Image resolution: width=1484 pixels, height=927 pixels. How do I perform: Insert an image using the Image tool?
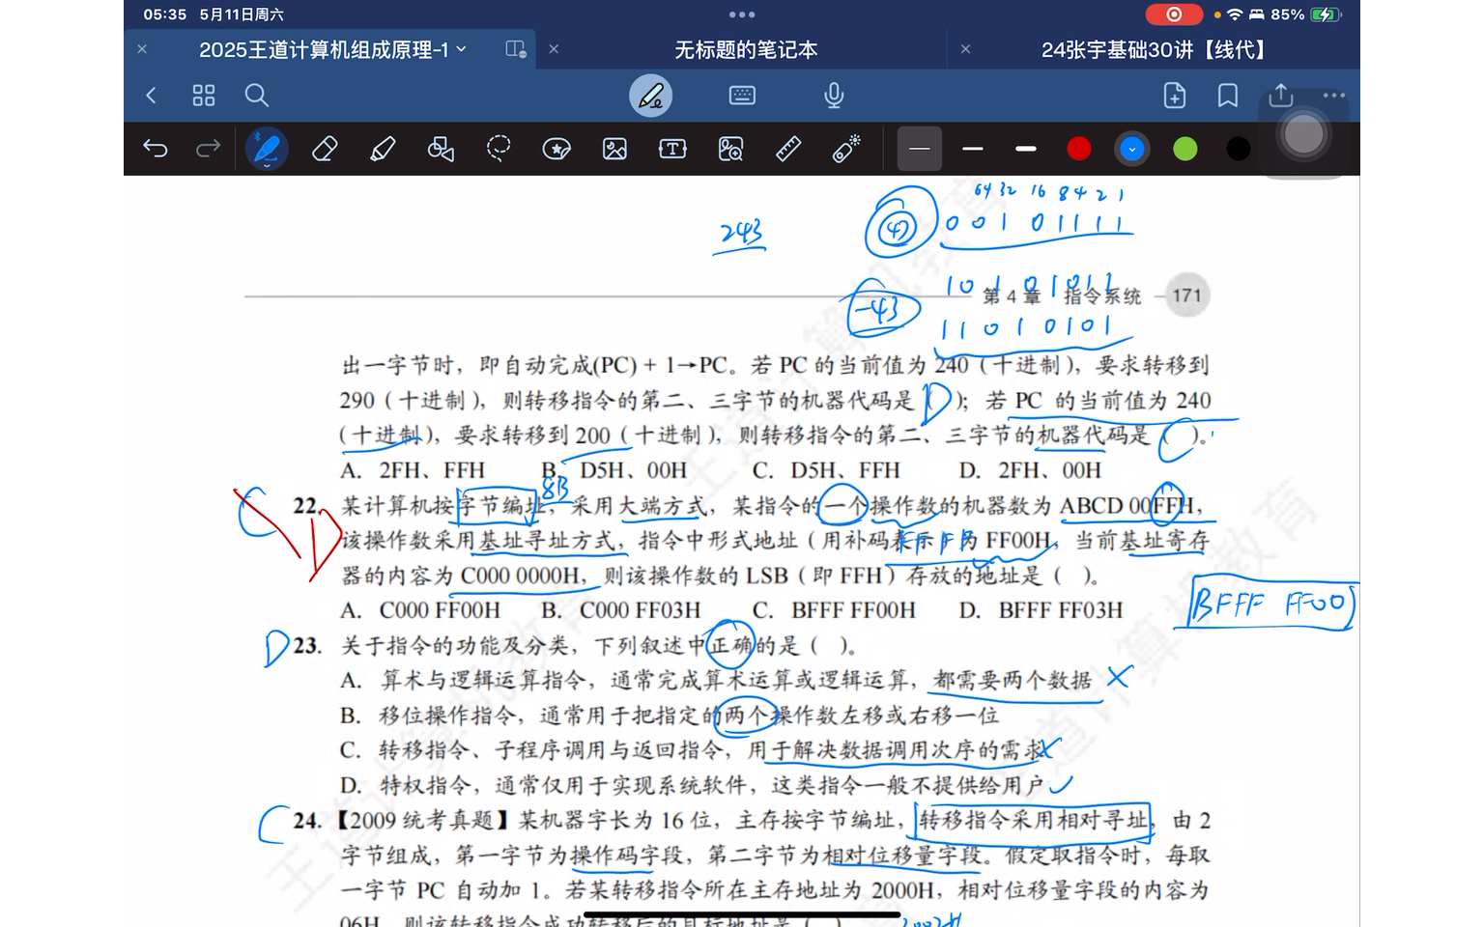[x=614, y=149]
